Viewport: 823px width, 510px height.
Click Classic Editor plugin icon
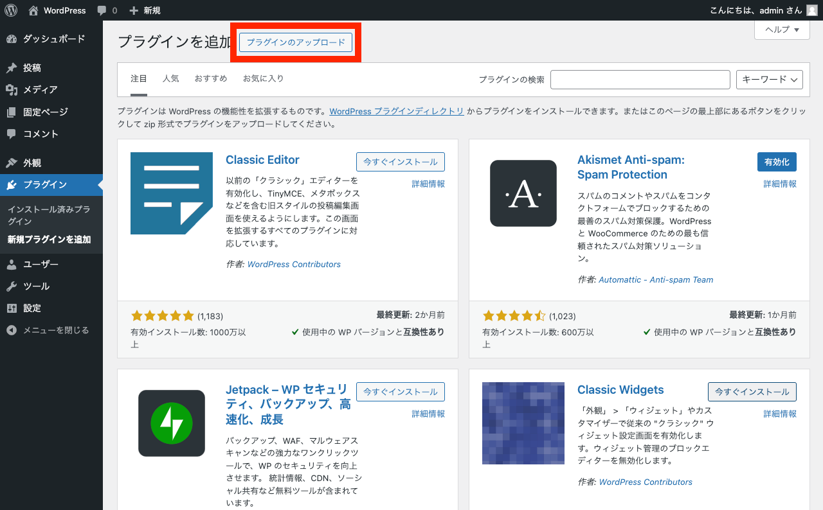(x=172, y=193)
